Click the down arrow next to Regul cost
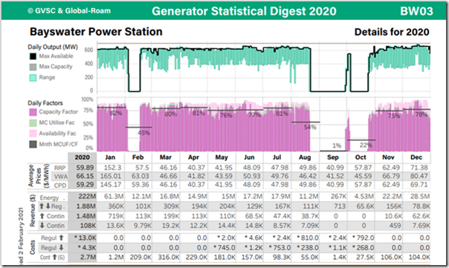This screenshot has height=268, width=449. [x=61, y=247]
